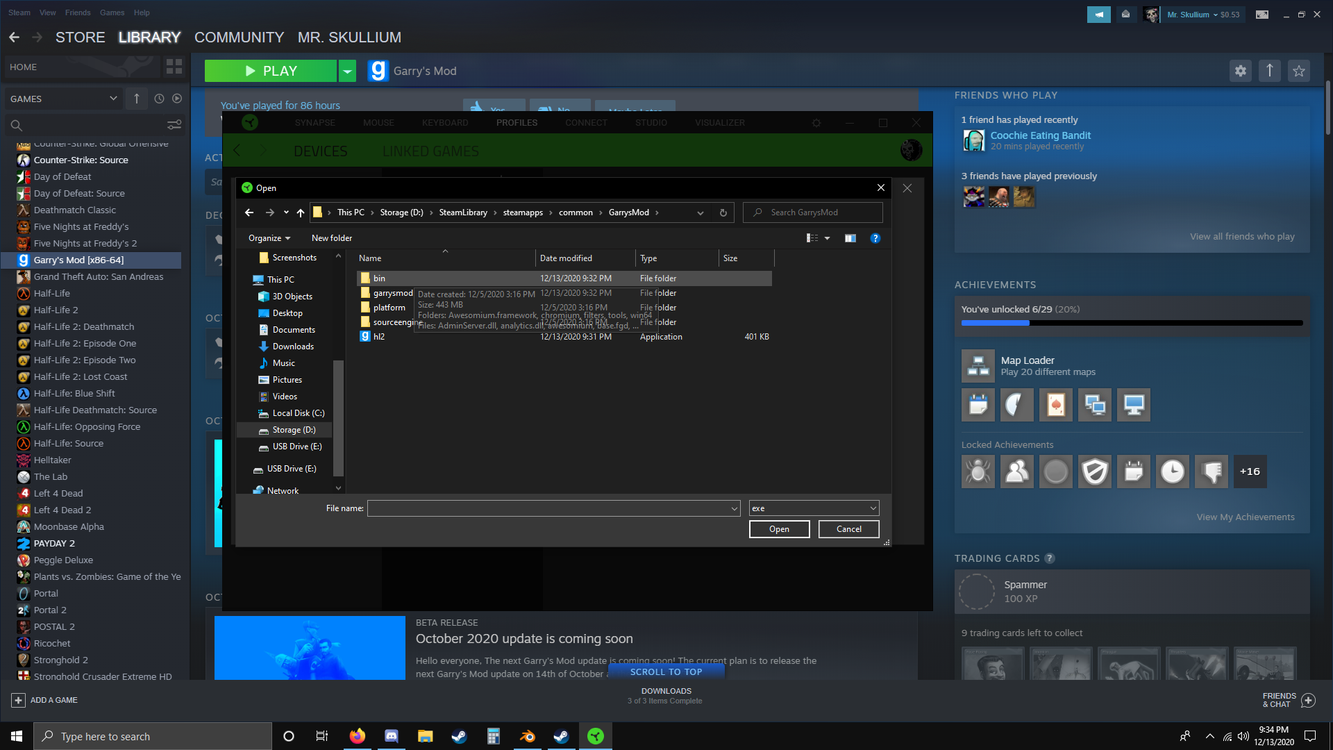Screen dimensions: 1333x750
Task: Click the library filter sliders icon
Action: coord(174,125)
